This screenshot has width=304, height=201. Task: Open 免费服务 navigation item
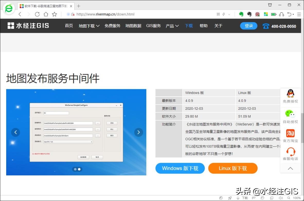tap(112, 26)
